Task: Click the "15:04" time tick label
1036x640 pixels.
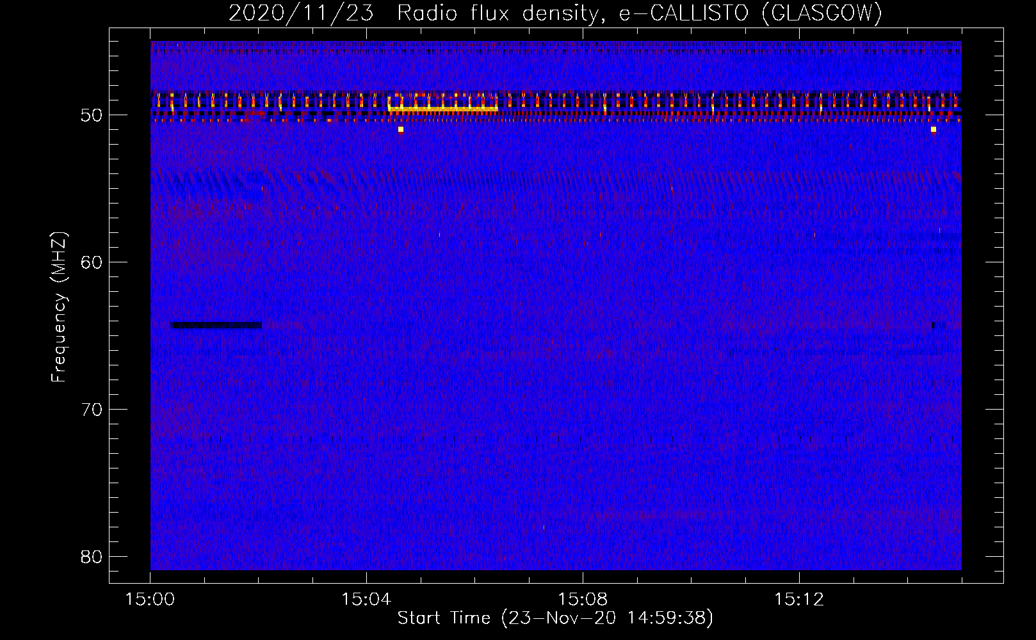Action: (x=366, y=600)
